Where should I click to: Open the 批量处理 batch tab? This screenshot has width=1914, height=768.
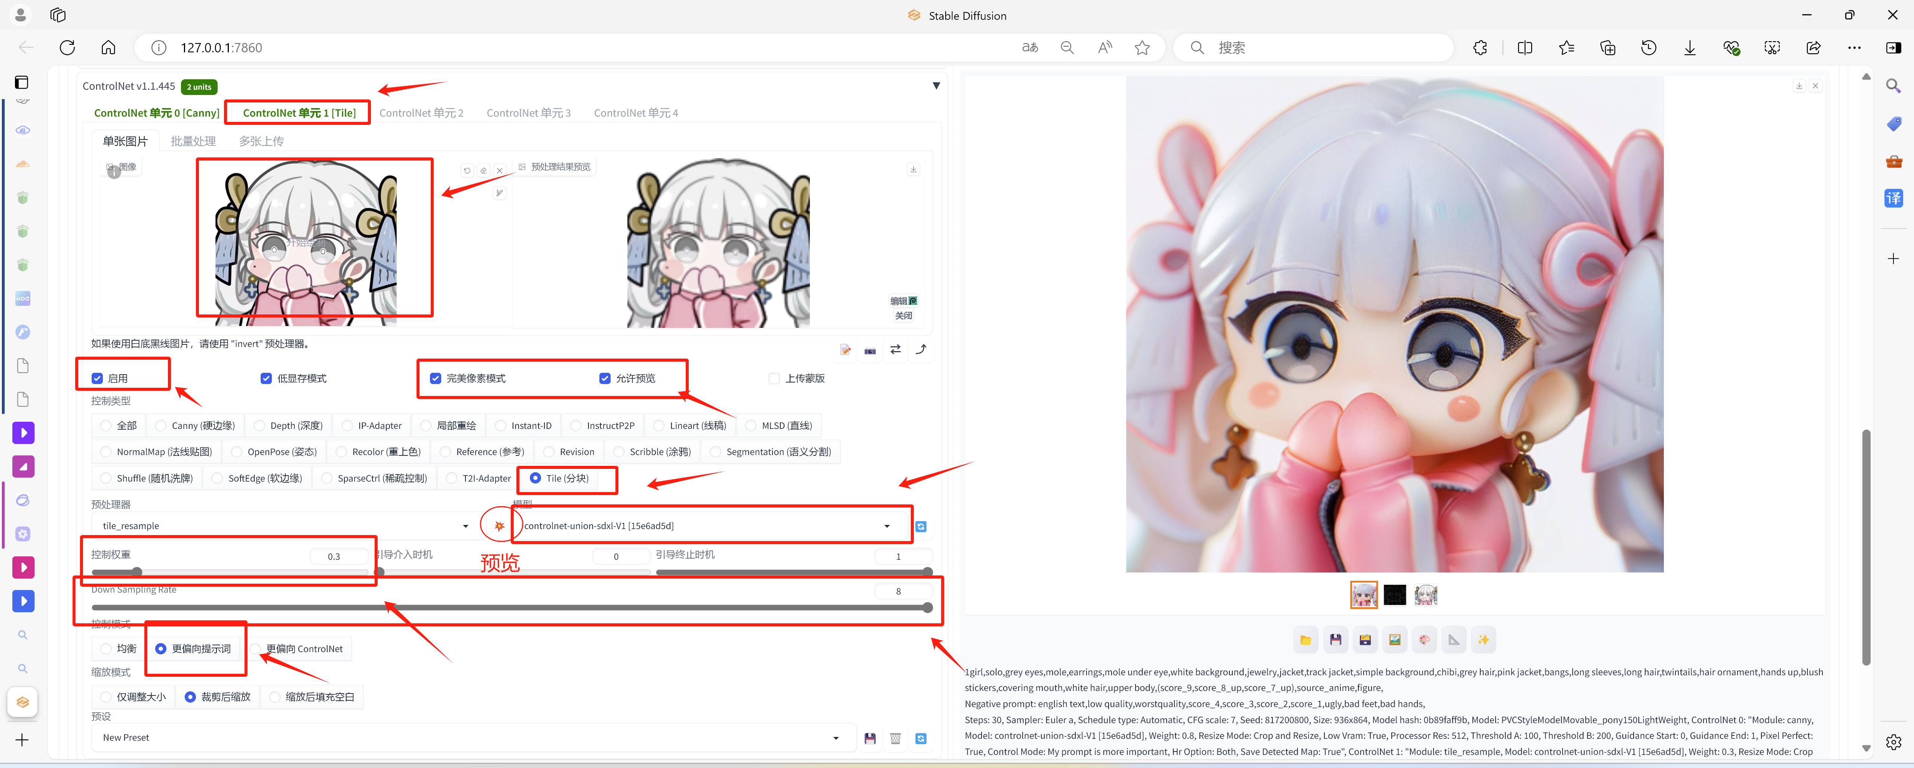pyautogui.click(x=193, y=141)
